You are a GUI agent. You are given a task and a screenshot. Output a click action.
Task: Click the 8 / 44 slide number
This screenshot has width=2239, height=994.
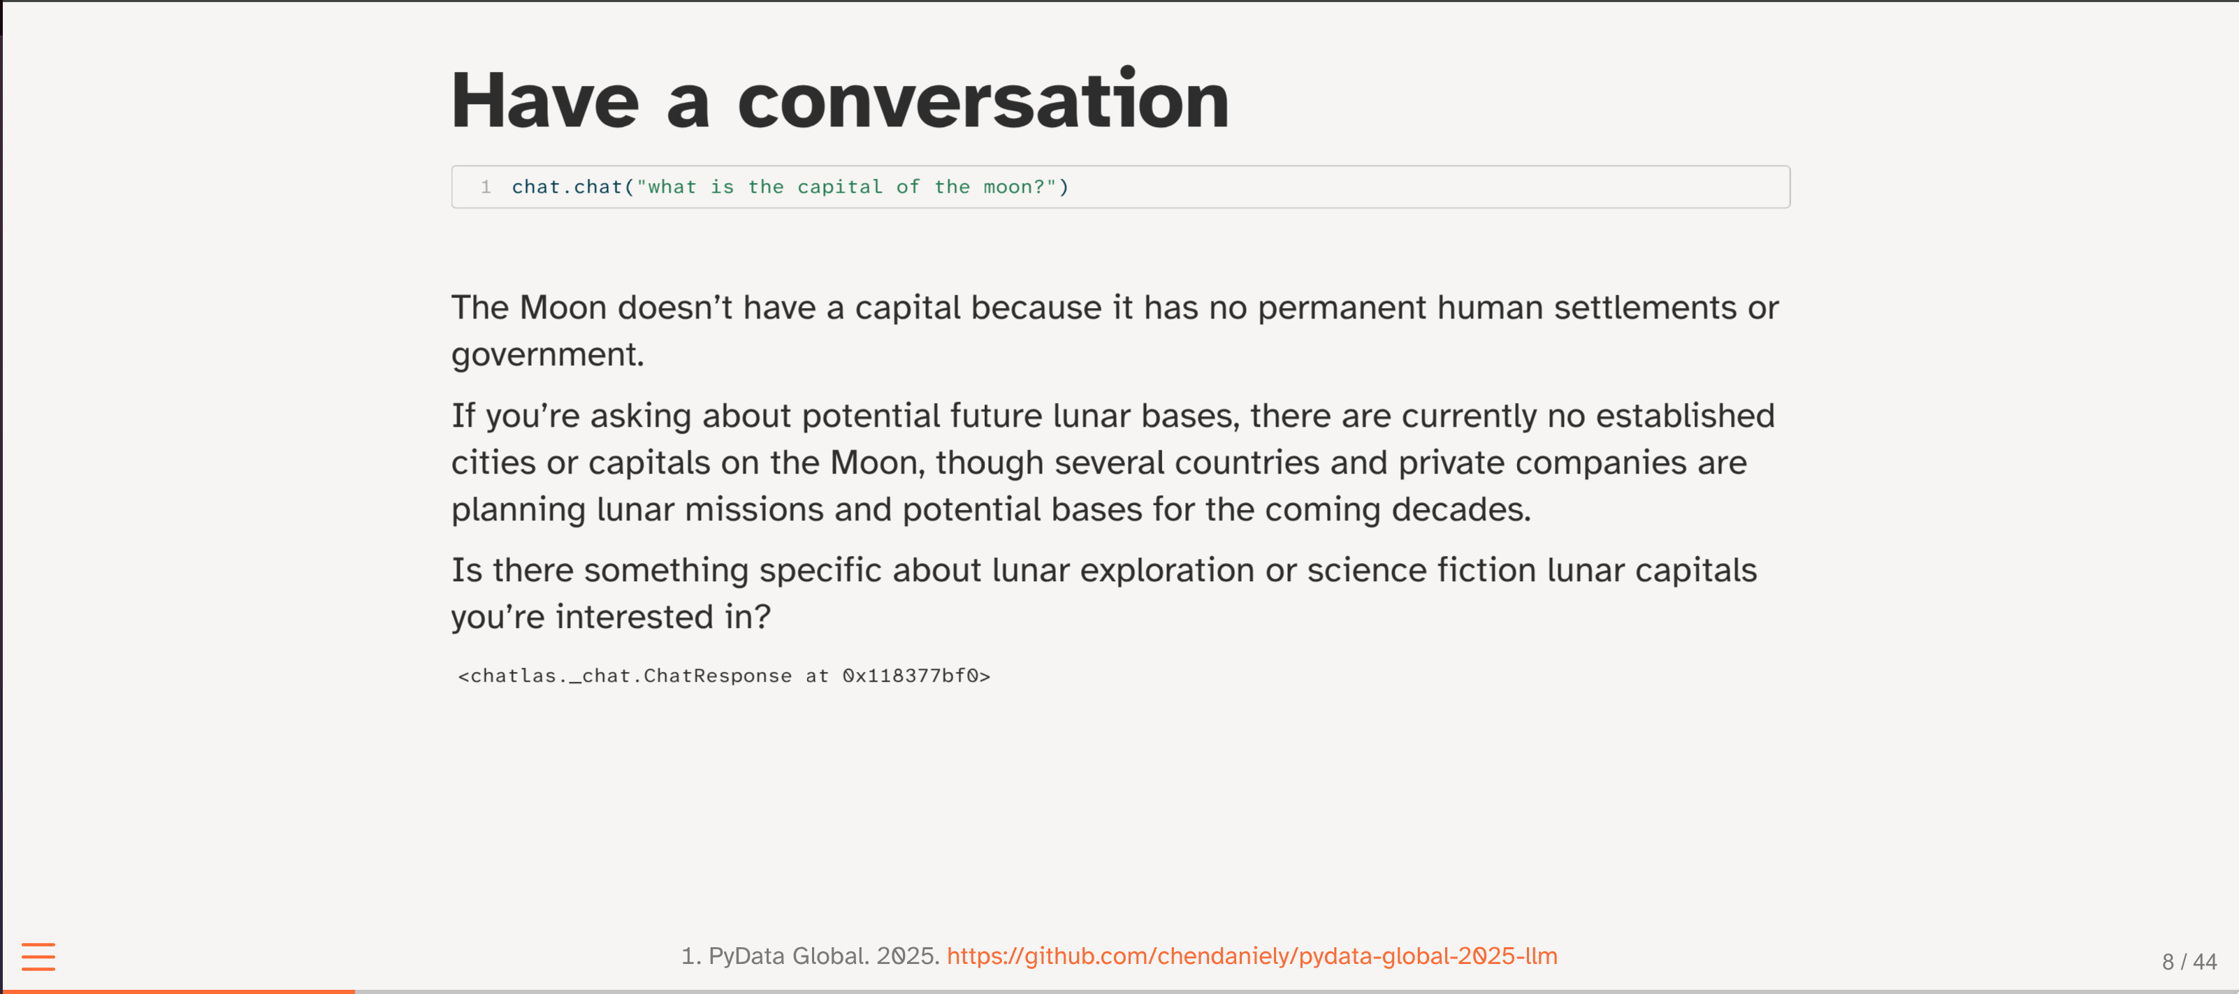[x=2189, y=962]
